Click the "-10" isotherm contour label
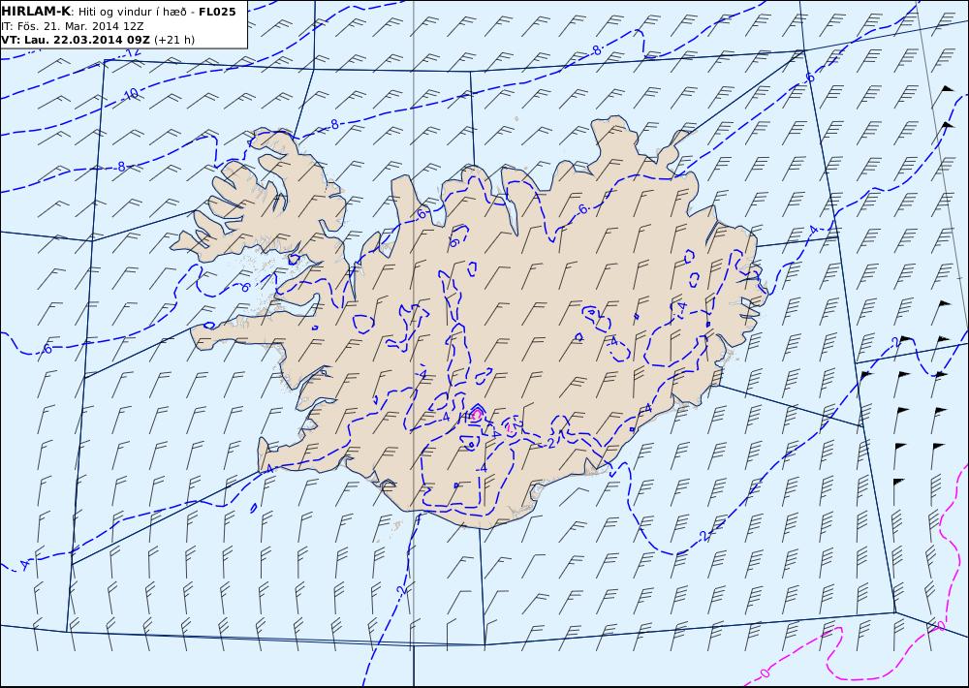 [129, 95]
